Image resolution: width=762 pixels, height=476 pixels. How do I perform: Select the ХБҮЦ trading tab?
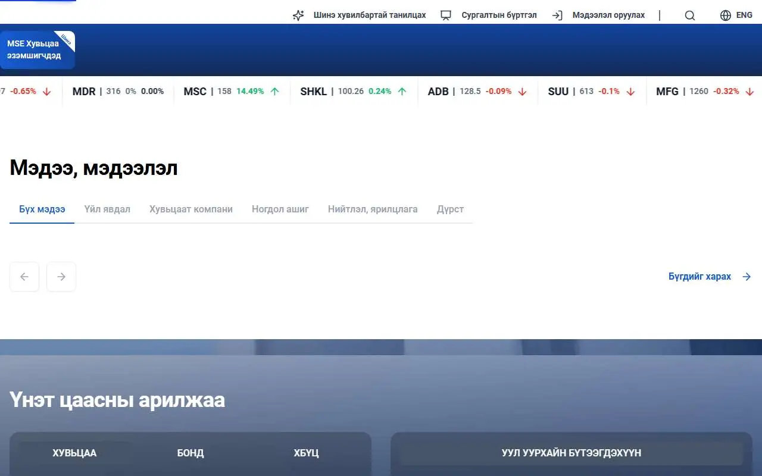[x=306, y=453]
